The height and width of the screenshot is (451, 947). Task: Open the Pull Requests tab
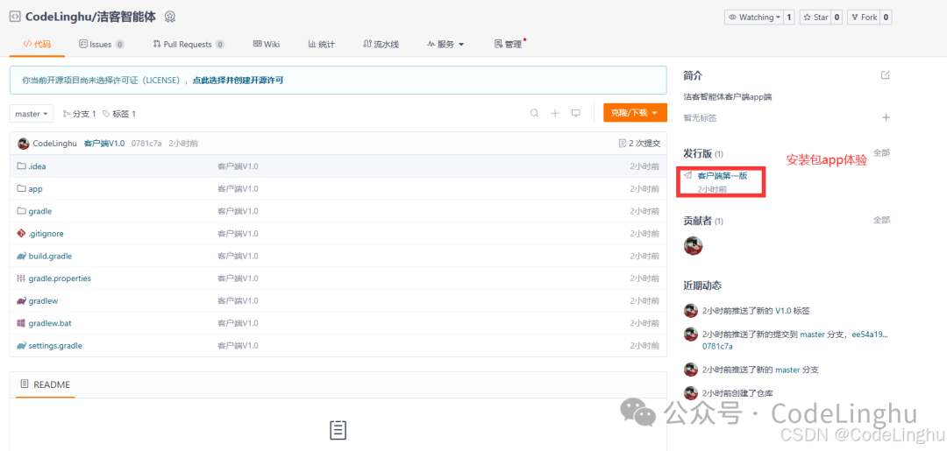tap(189, 44)
